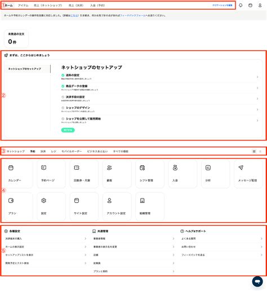Click the chevron on the 事業者情報 row
Image resolution: width=267 pixels, height=291 pixels.
pos(173,239)
